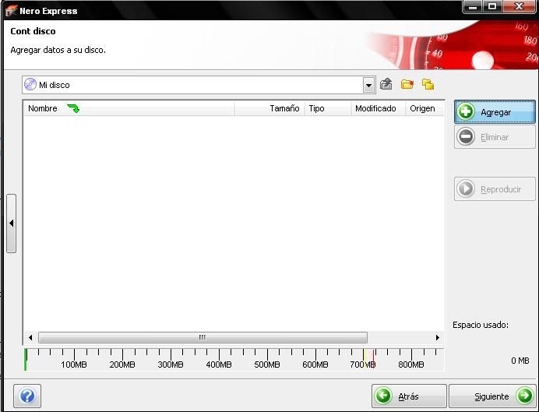Close the Nero Express window

click(519, 6)
